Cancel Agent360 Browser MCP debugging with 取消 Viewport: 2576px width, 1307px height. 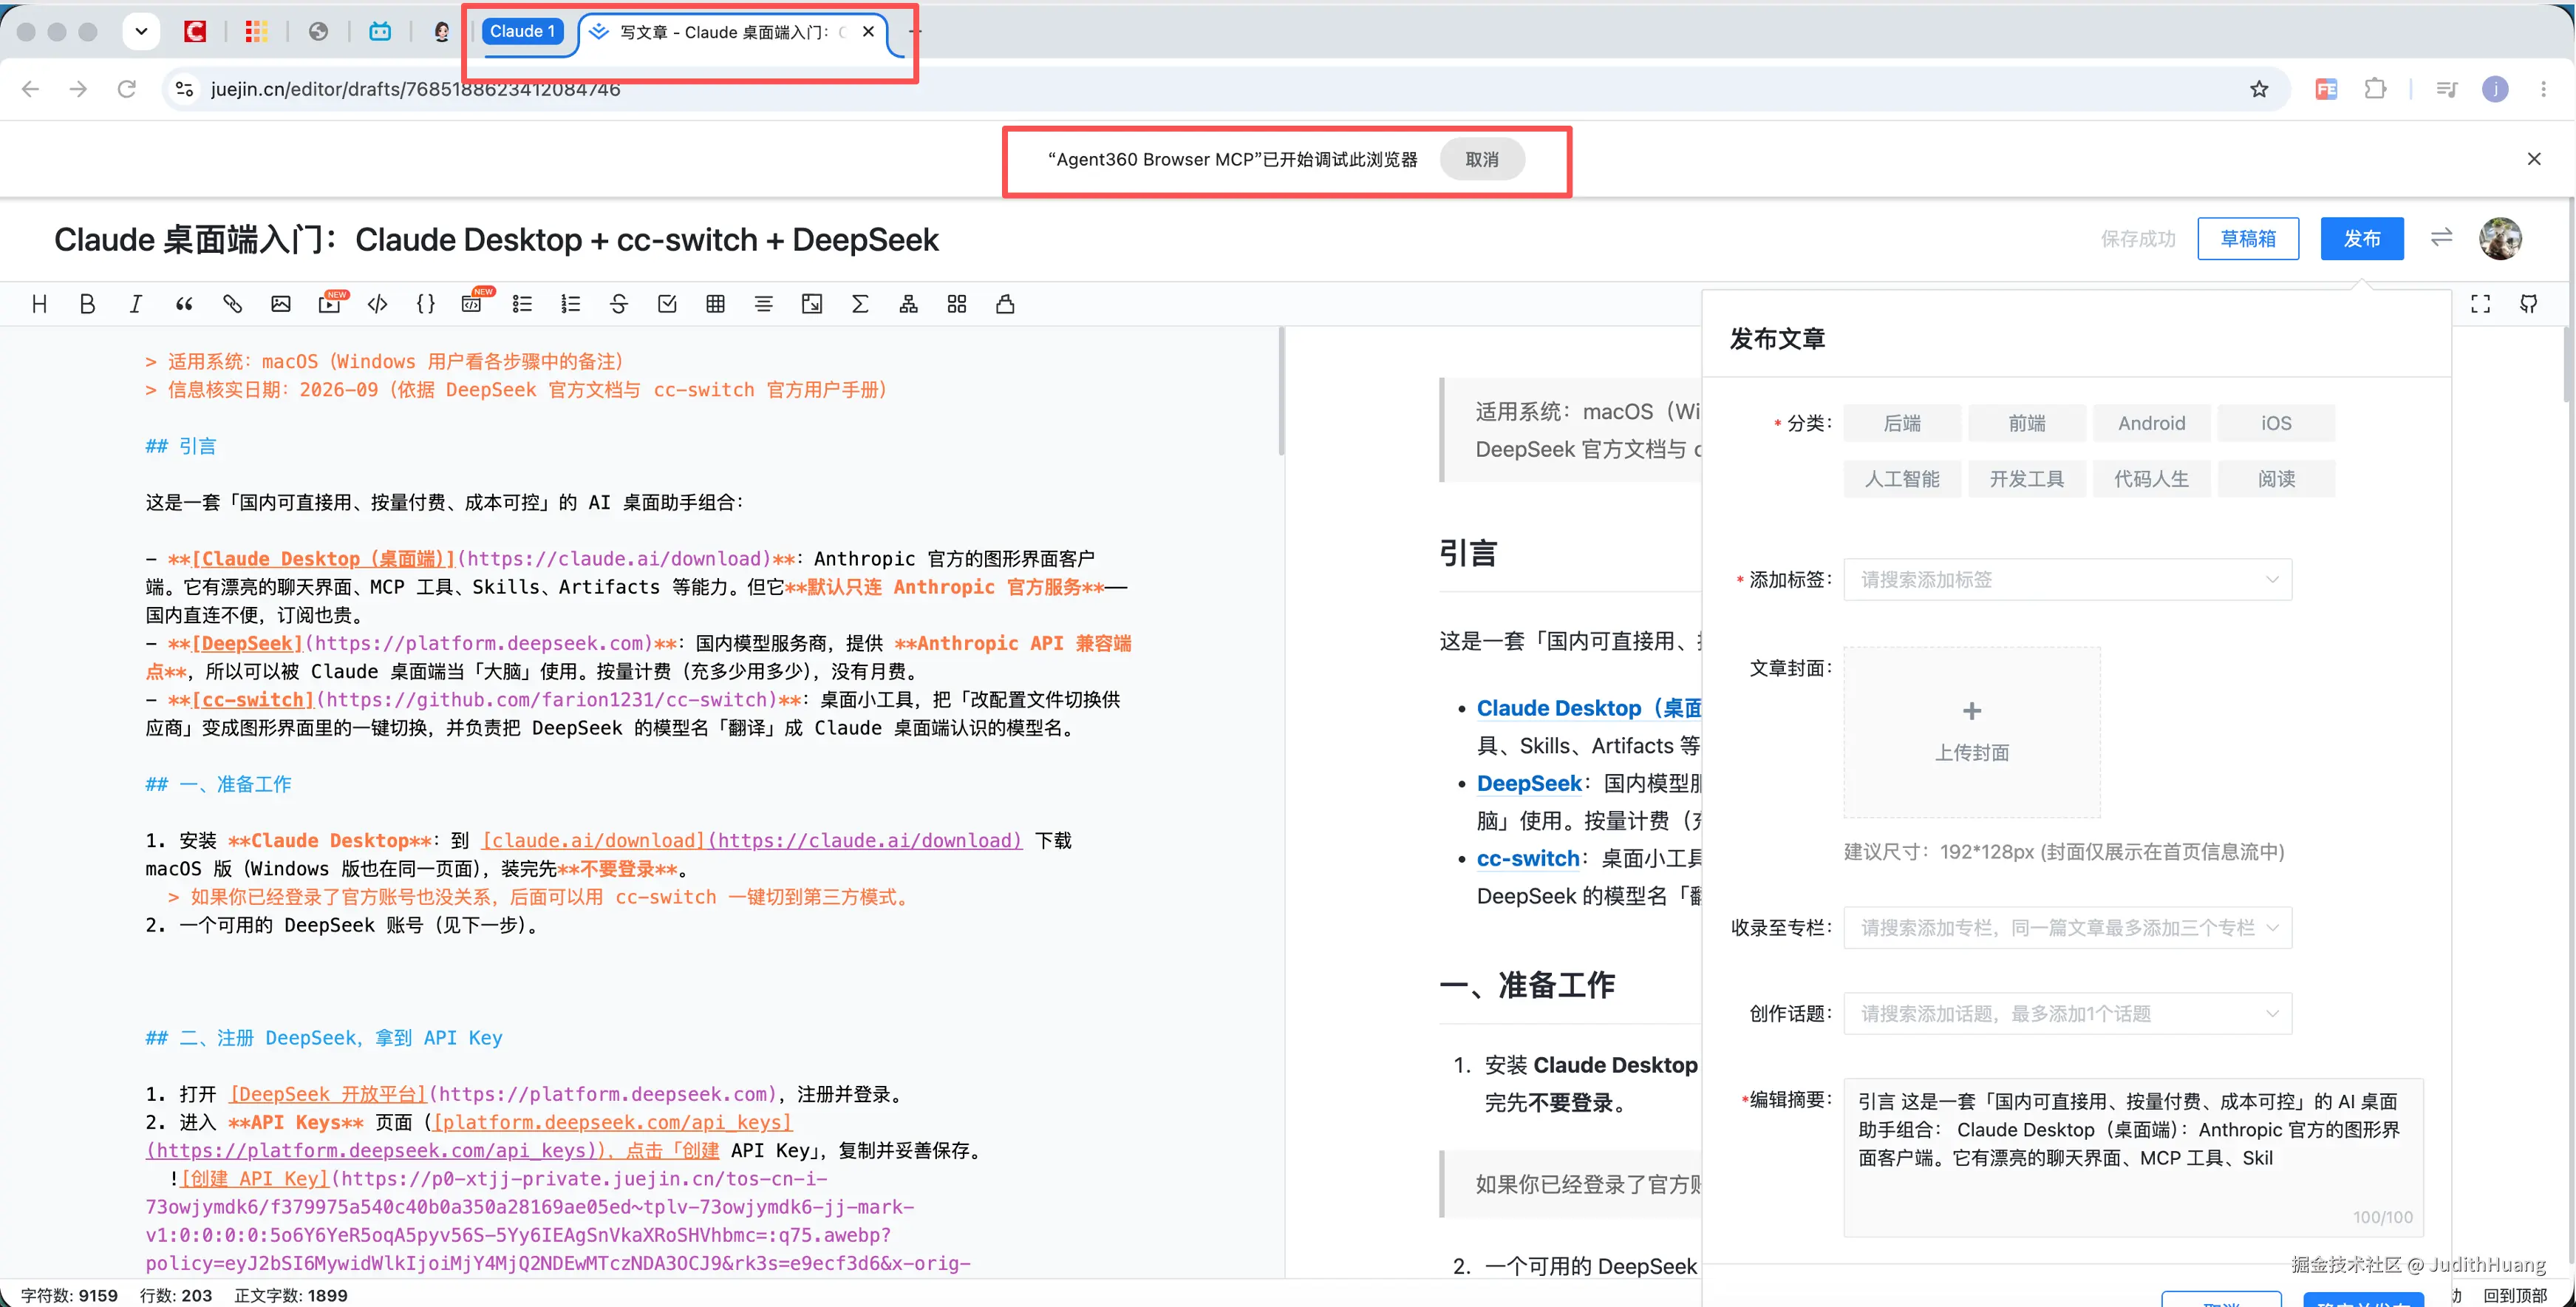(x=1481, y=159)
